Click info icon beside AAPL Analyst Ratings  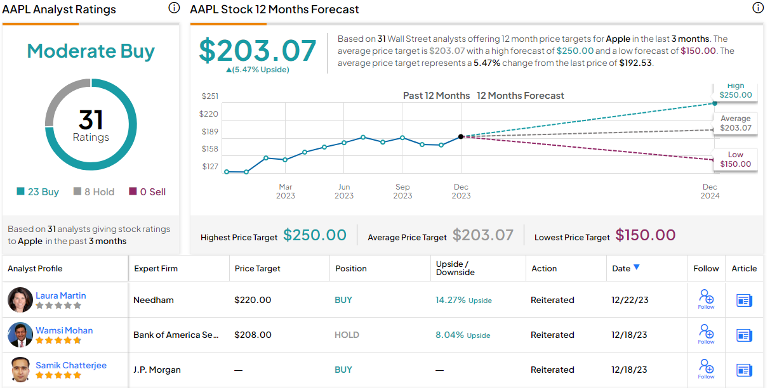tap(174, 8)
